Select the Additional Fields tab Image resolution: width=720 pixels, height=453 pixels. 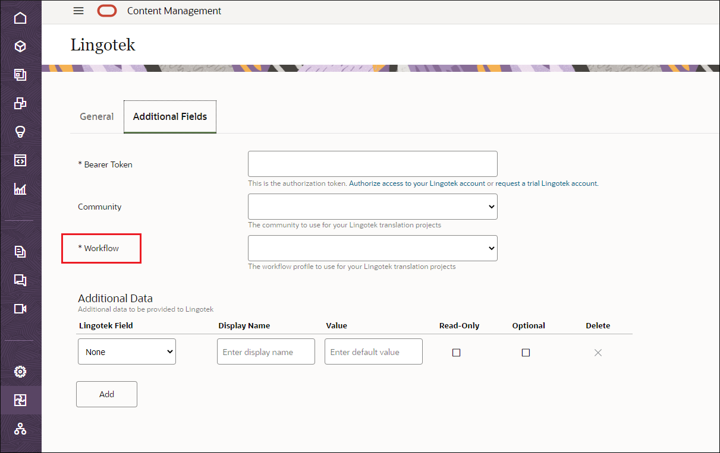click(170, 116)
